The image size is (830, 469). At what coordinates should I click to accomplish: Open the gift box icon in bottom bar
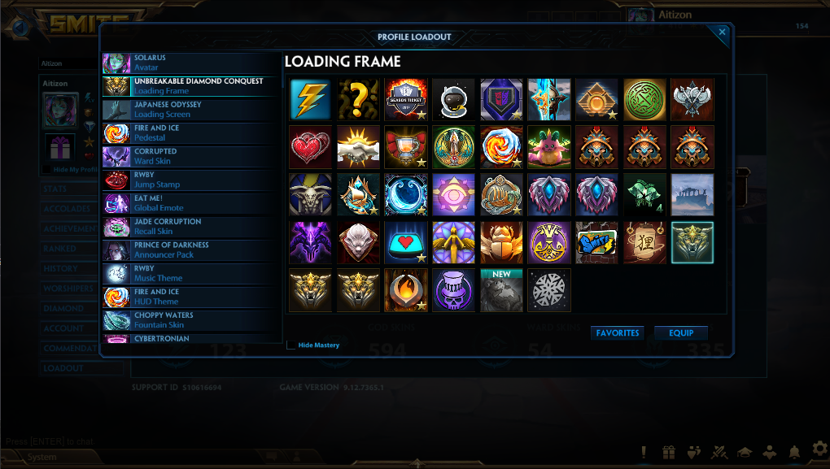pos(669,452)
